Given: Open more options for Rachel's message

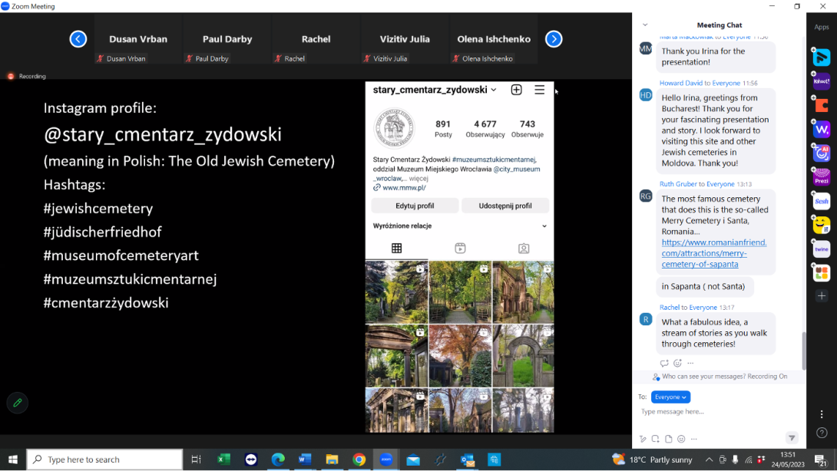Looking at the screenshot, I should tap(691, 364).
